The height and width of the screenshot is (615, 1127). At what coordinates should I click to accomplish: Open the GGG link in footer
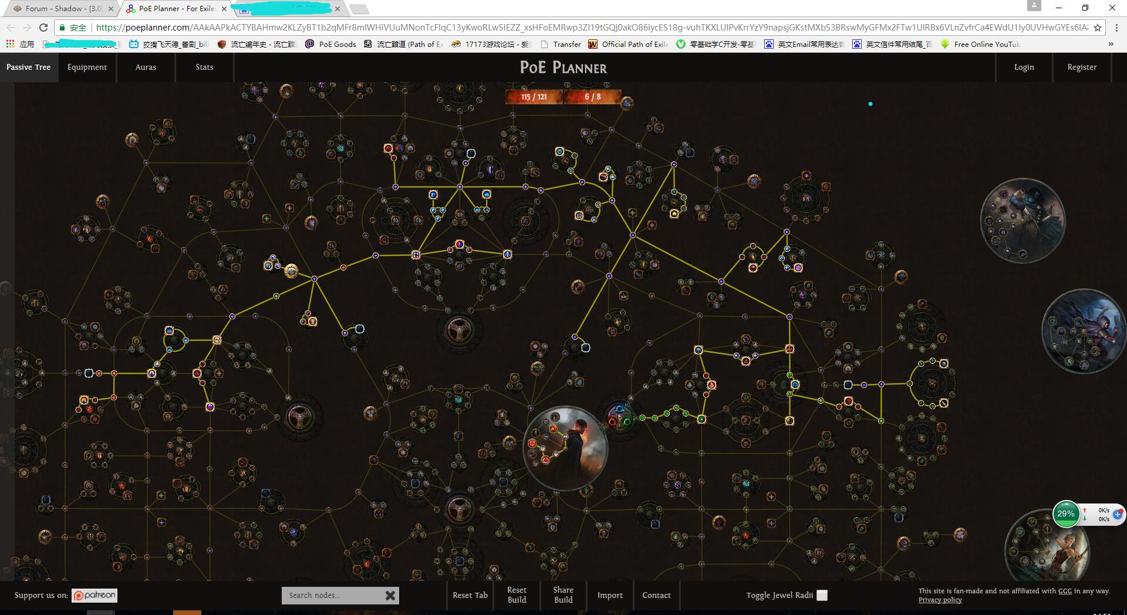pyautogui.click(x=1065, y=591)
